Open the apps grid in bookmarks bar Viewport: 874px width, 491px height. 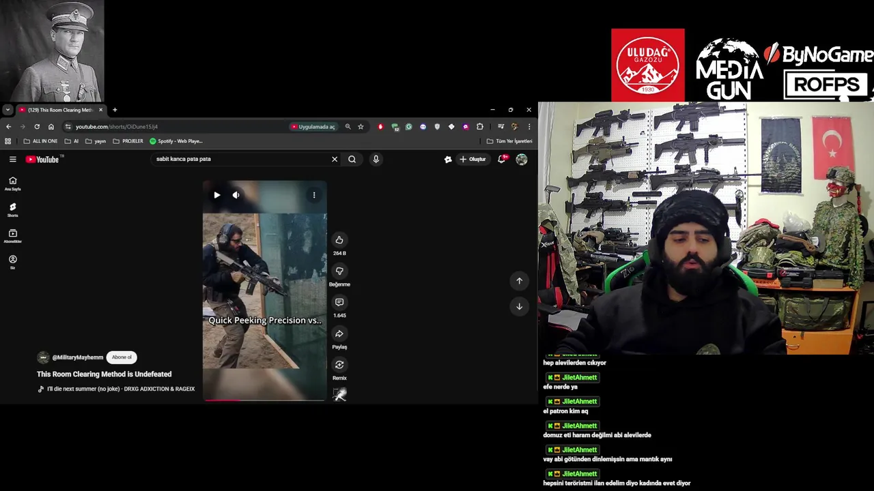pyautogui.click(x=8, y=141)
